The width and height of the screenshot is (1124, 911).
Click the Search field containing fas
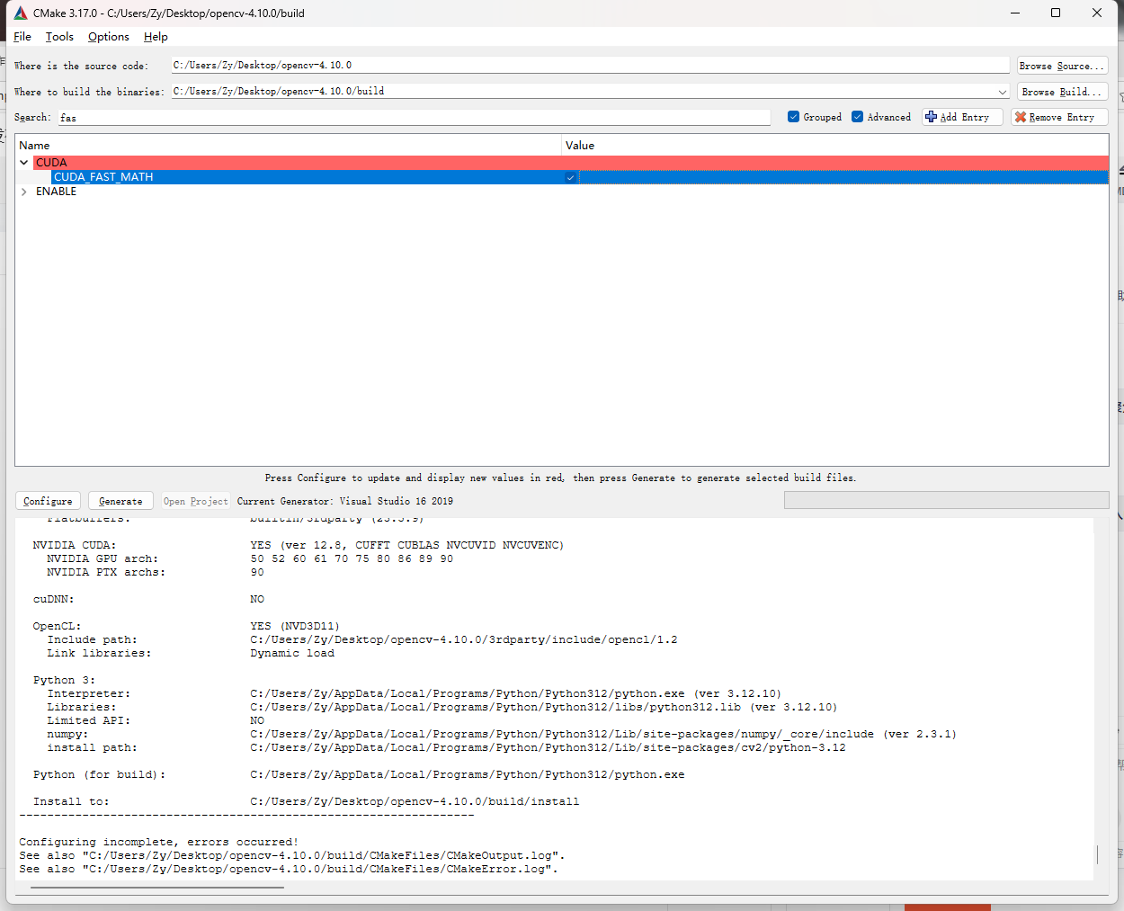[x=415, y=118]
